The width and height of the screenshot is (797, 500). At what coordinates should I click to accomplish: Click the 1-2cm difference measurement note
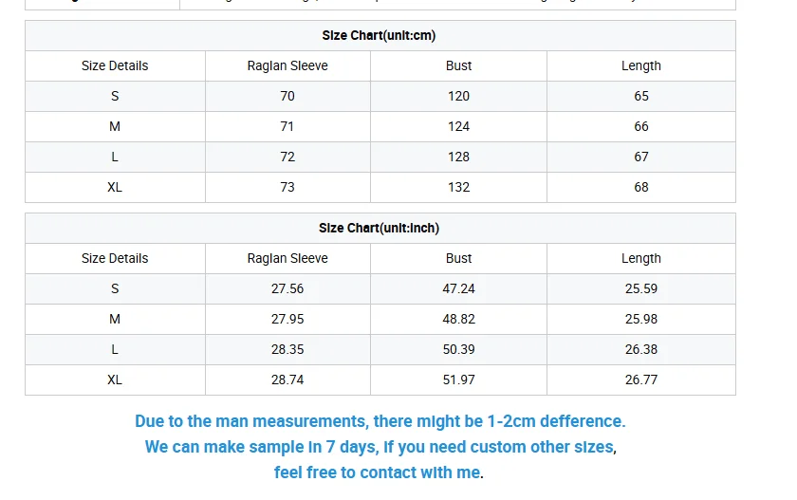(x=380, y=421)
